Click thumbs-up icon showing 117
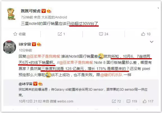Viewport: 162px width, 113px height. coord(144,101)
